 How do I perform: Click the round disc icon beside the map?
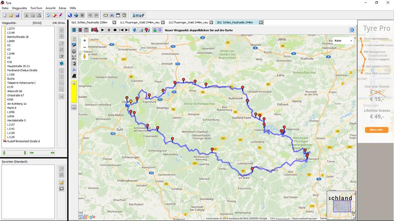(74, 51)
